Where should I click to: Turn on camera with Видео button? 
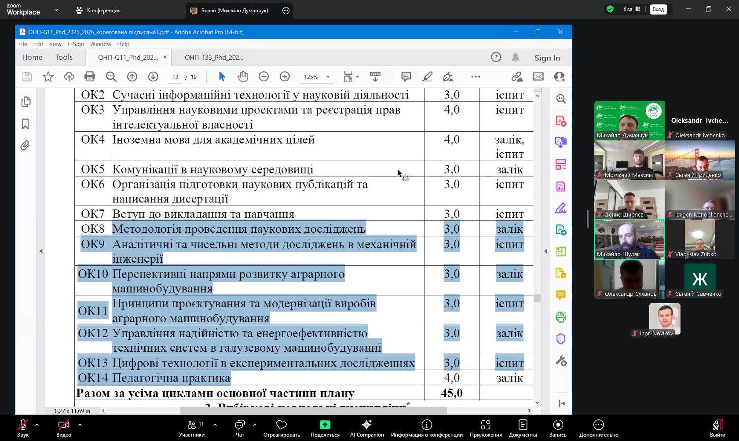point(64,428)
